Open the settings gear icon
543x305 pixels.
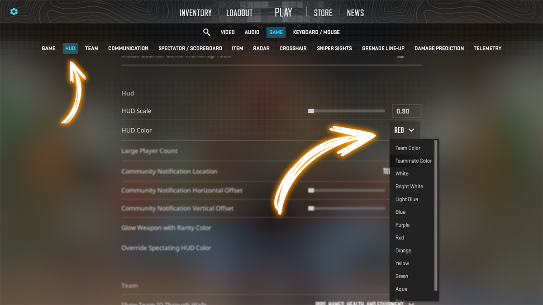pos(14,11)
